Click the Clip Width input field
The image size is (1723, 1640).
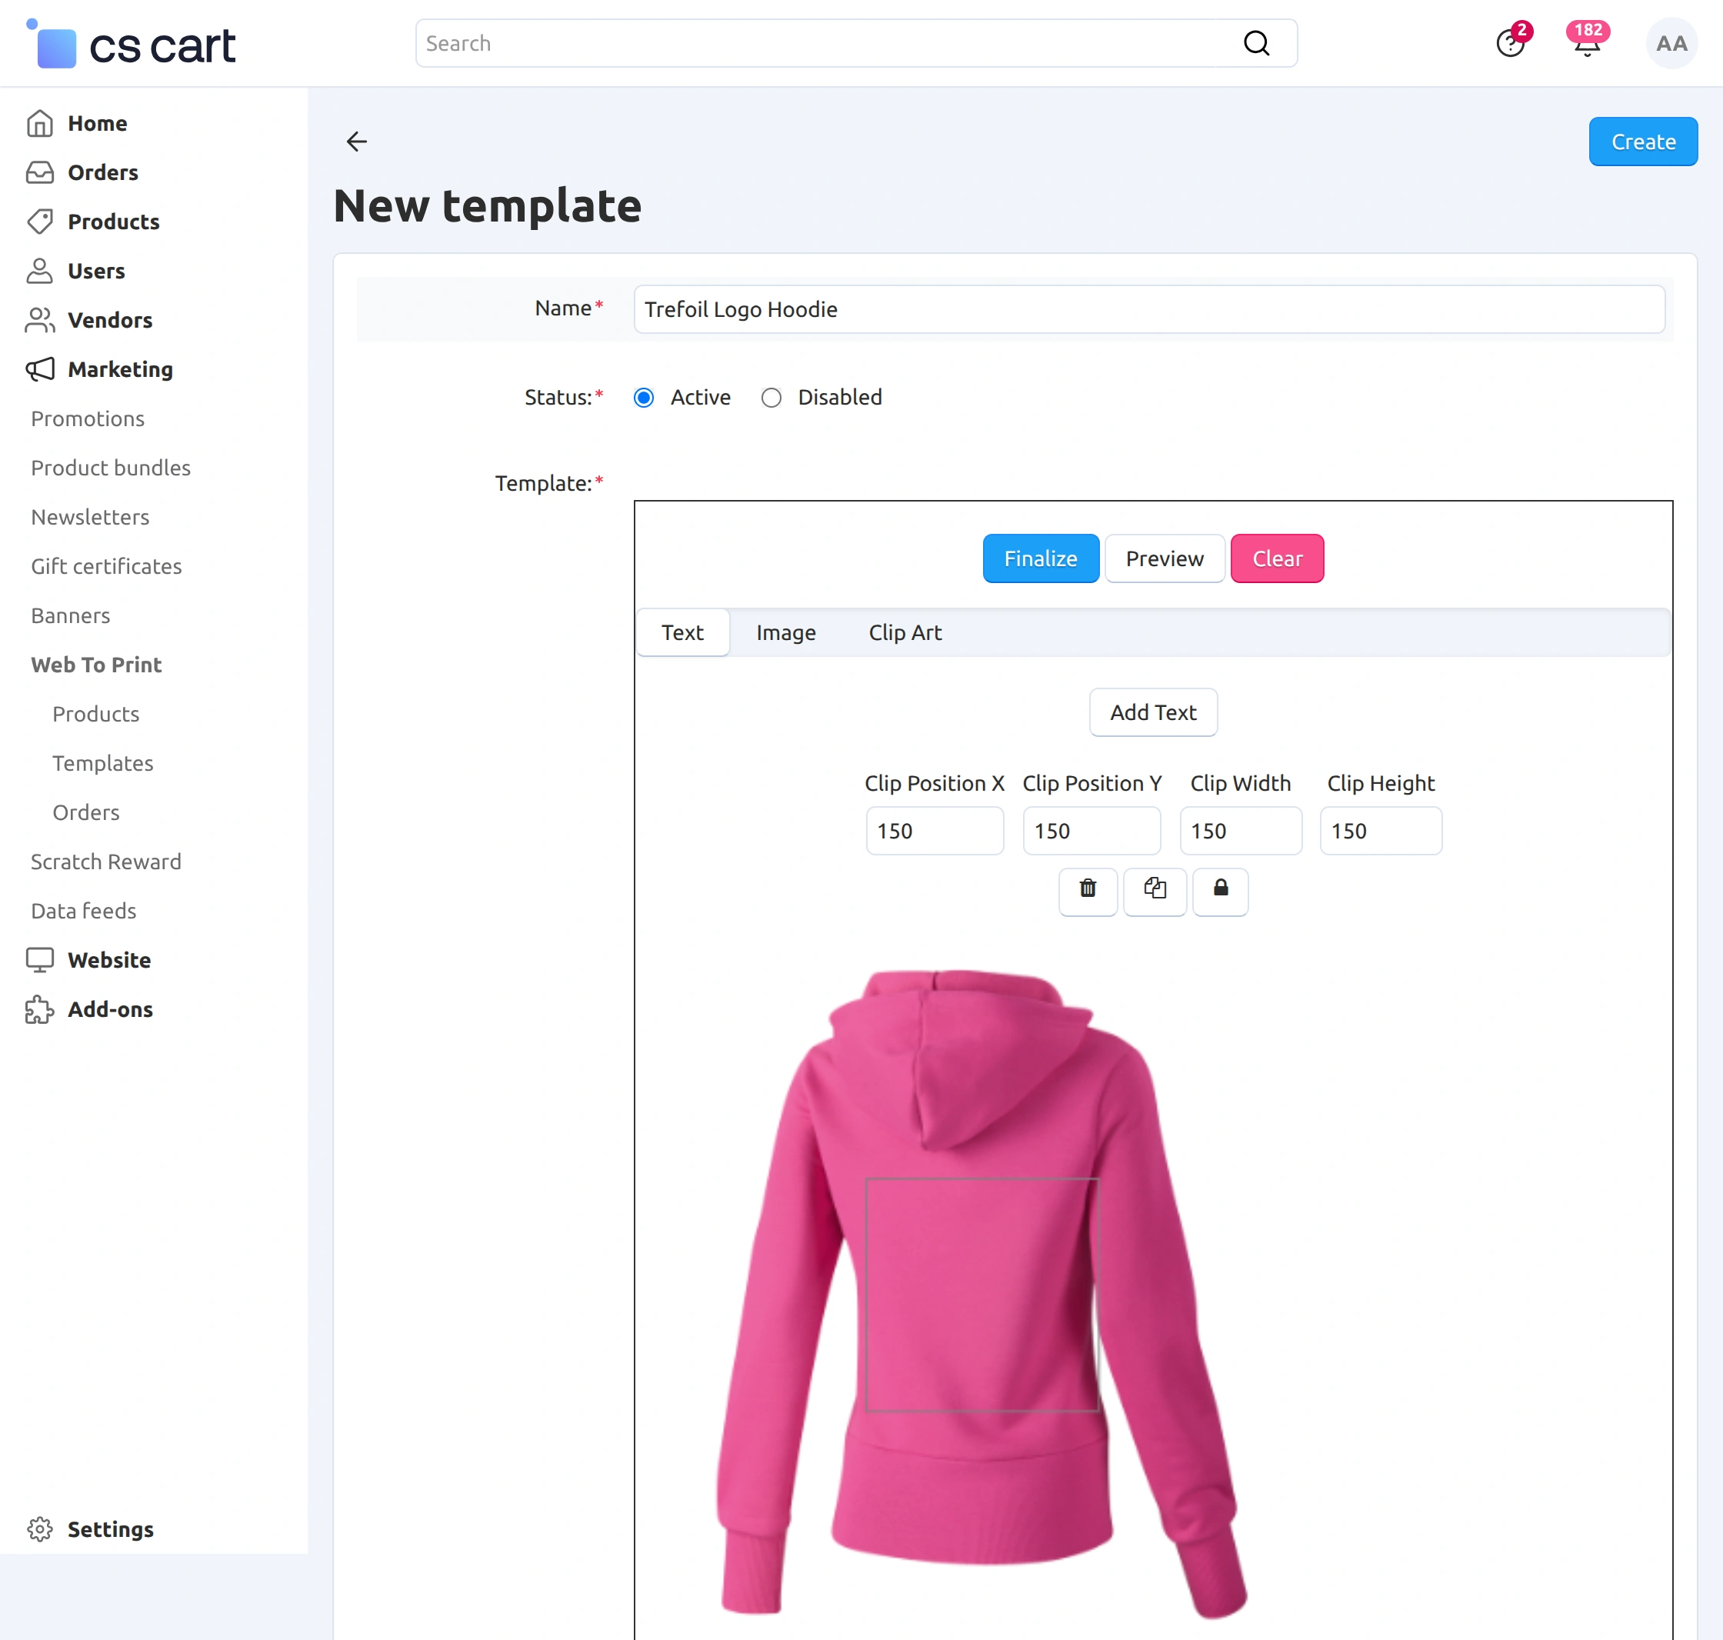click(1240, 832)
